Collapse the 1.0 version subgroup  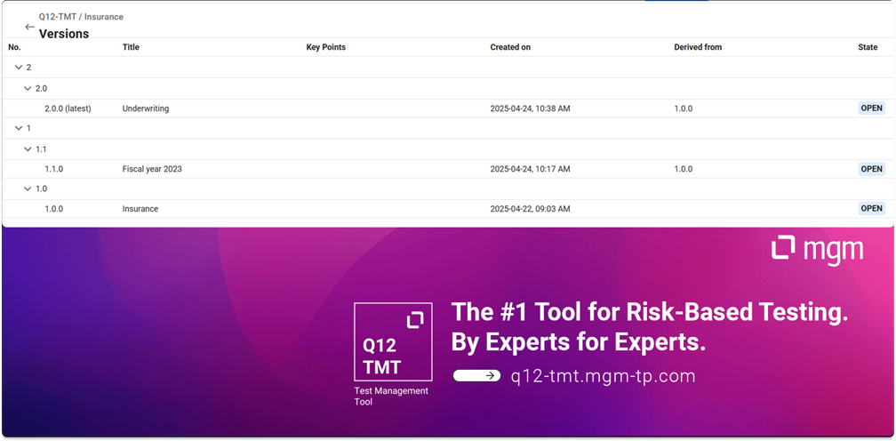28,188
